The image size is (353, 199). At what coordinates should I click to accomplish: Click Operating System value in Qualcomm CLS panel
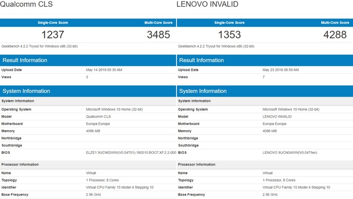(x=114, y=109)
